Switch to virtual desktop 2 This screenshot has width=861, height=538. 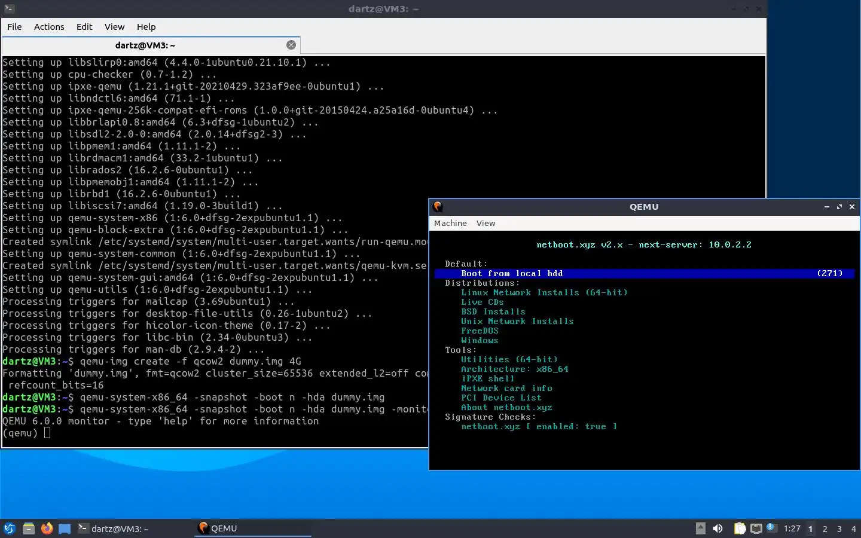[x=825, y=529]
